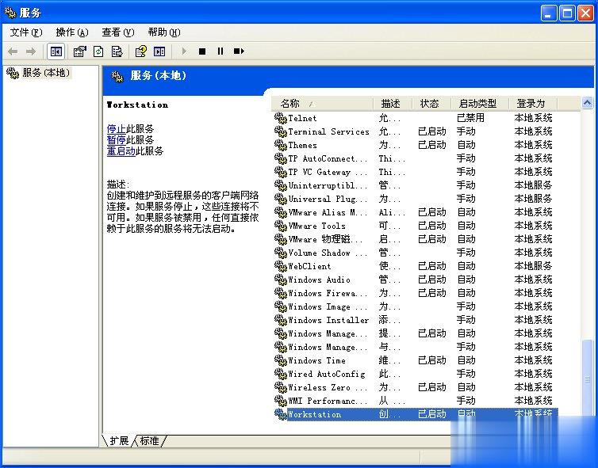This screenshot has height=468, width=598.
Task: Select the Wireless Zero service row
Action: pos(416,387)
